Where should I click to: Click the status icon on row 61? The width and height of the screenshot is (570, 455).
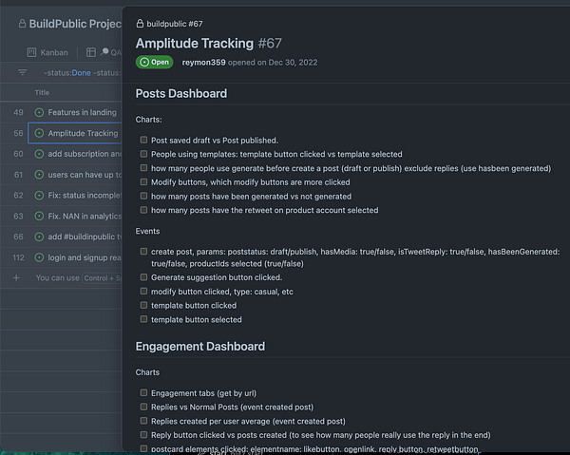click(x=40, y=175)
